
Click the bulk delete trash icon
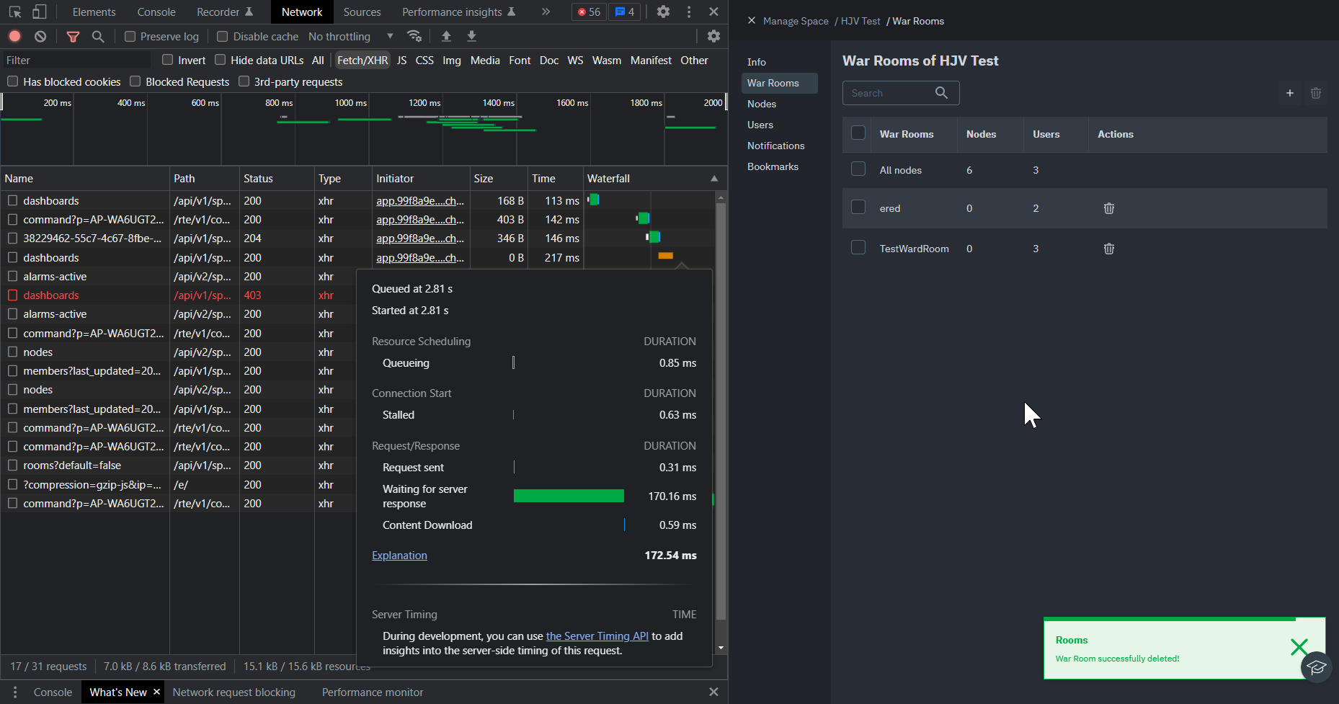[x=1316, y=93]
